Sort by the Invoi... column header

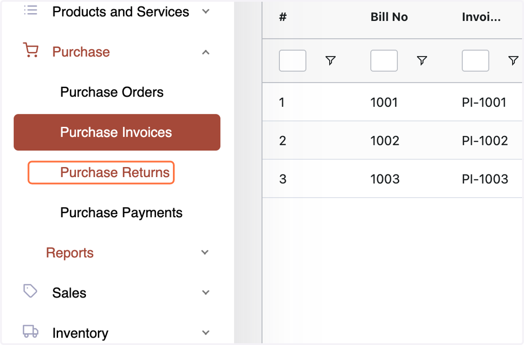(481, 17)
